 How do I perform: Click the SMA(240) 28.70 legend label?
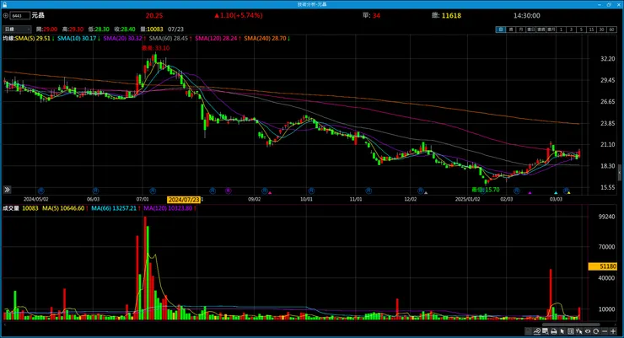265,38
